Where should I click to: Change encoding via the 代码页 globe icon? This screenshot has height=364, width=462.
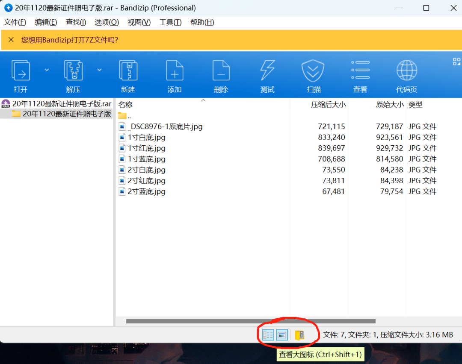pos(406,75)
